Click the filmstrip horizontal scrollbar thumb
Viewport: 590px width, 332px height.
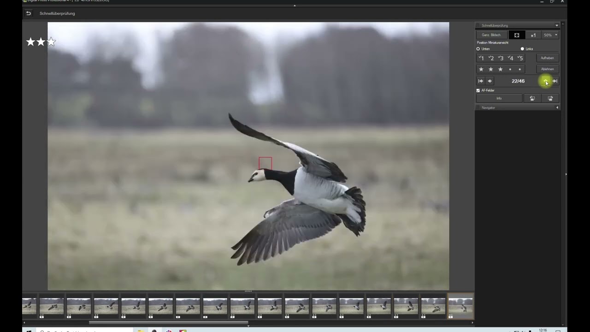(168, 323)
